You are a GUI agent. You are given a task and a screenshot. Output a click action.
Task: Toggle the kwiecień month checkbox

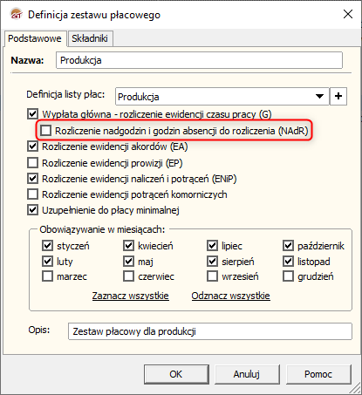click(x=128, y=246)
